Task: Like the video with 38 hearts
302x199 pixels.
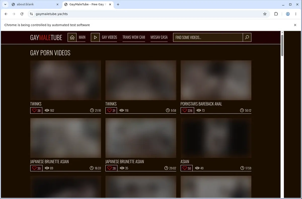Action: point(36,110)
